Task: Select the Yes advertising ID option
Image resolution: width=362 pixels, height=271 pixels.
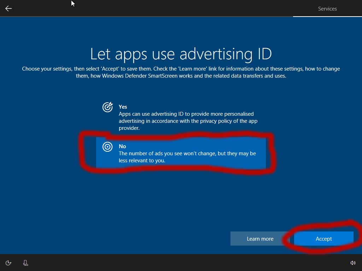Action: (181, 117)
